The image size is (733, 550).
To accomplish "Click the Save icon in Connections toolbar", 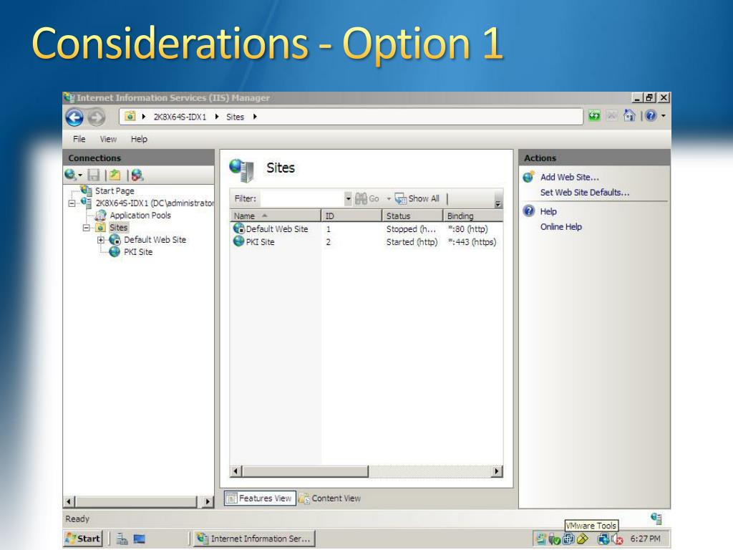I will (x=94, y=175).
